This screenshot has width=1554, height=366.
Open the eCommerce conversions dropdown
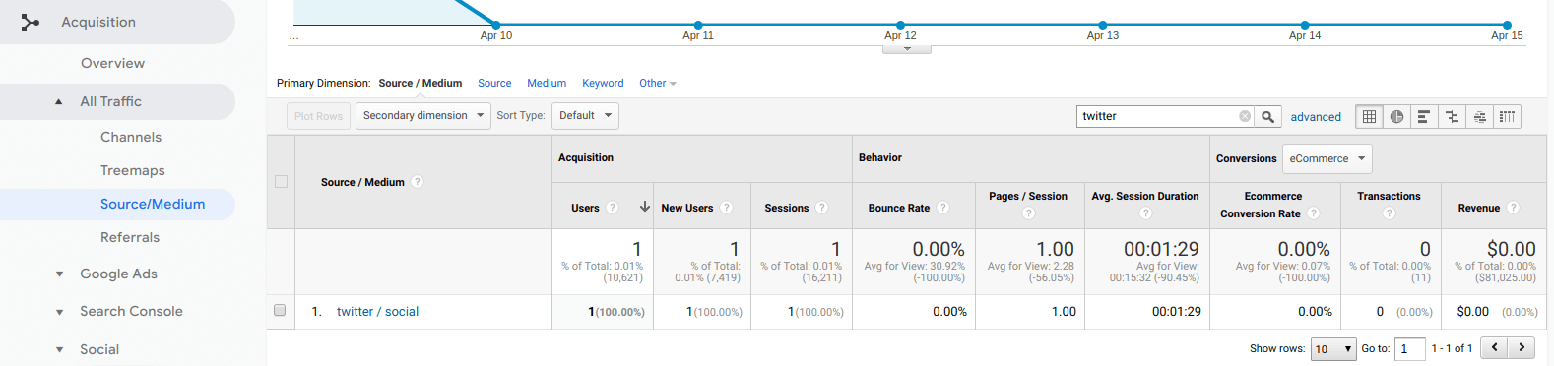pyautogui.click(x=1327, y=158)
